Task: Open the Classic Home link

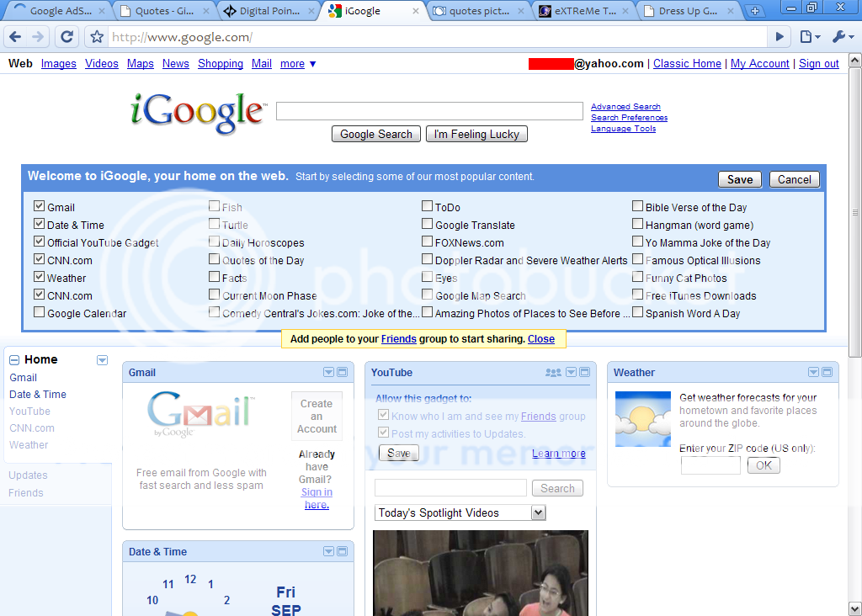Action: click(687, 64)
